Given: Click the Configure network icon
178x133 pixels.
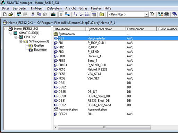Looking at the screenshot, I should (160, 15).
